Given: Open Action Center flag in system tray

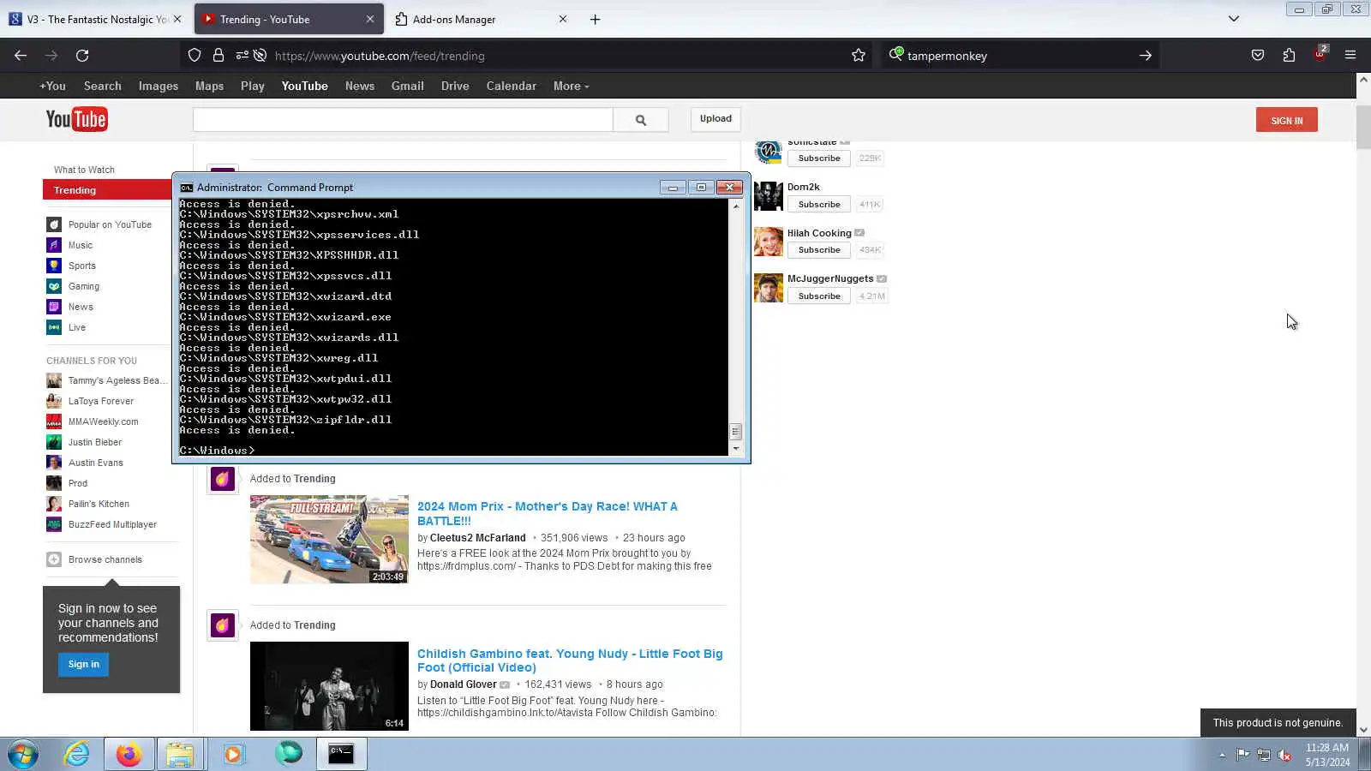Looking at the screenshot, I should pyautogui.click(x=1242, y=755).
